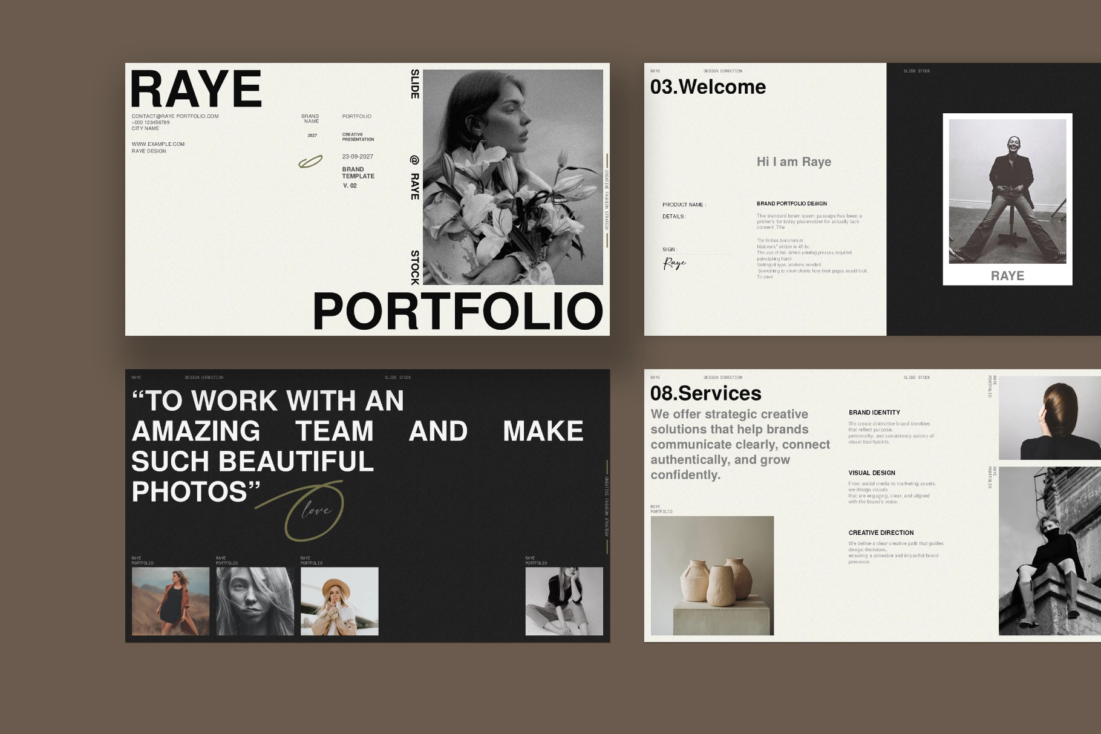The height and width of the screenshot is (734, 1101).
Task: Open the WWW.EXAMPLE.COM website link
Action: pos(158,143)
